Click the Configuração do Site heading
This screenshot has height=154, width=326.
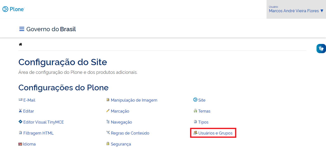click(x=63, y=62)
